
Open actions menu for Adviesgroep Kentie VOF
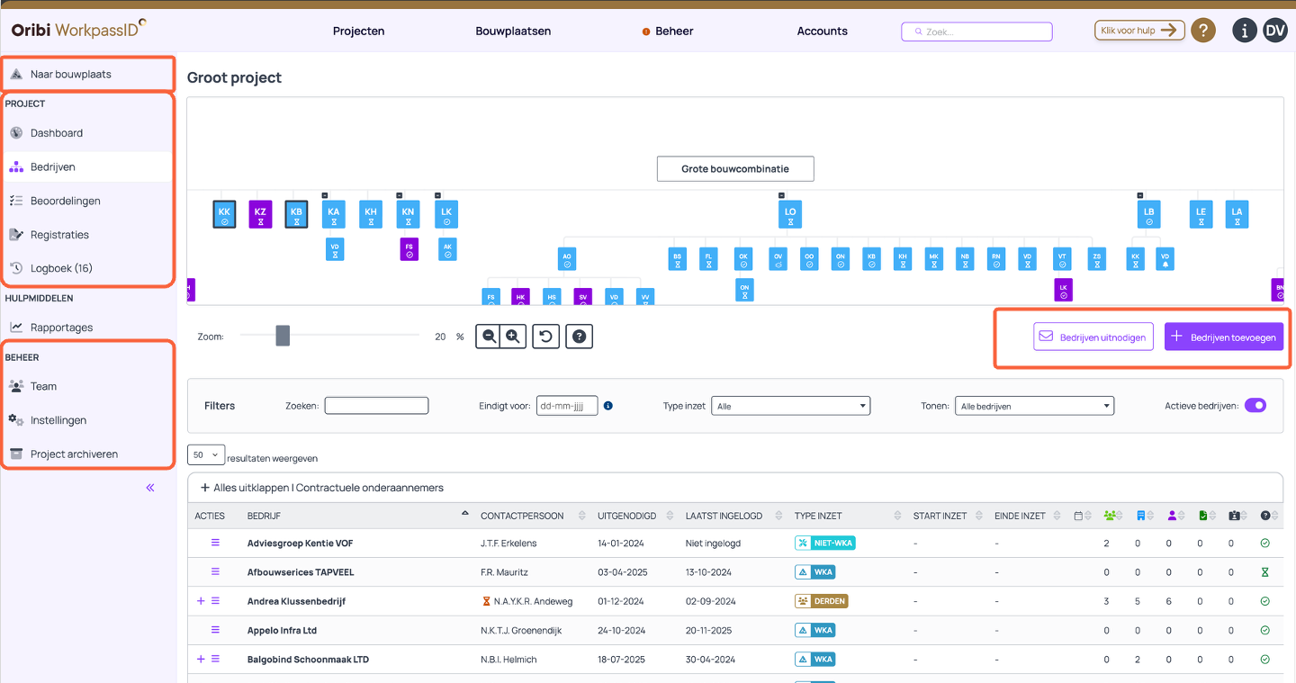click(x=215, y=543)
